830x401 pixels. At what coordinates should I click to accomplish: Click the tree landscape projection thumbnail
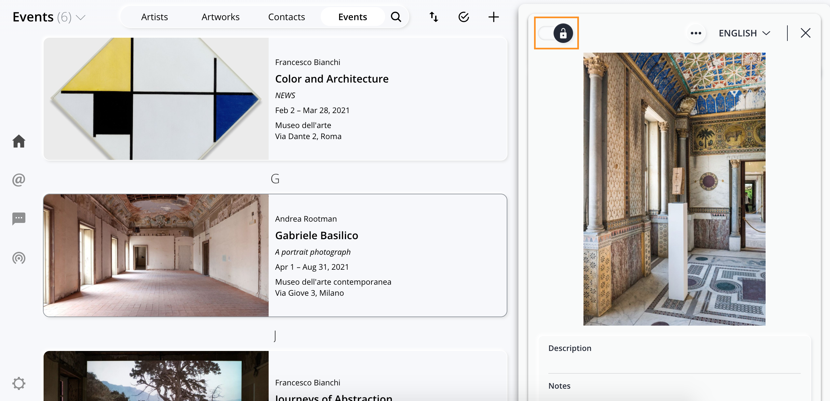point(156,376)
